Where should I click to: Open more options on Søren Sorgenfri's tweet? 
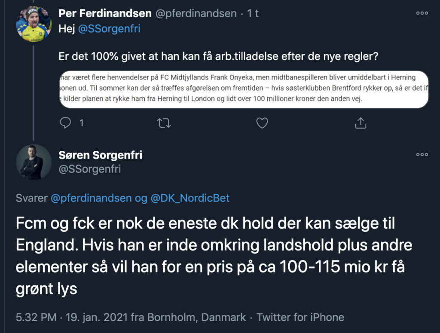[x=422, y=155]
